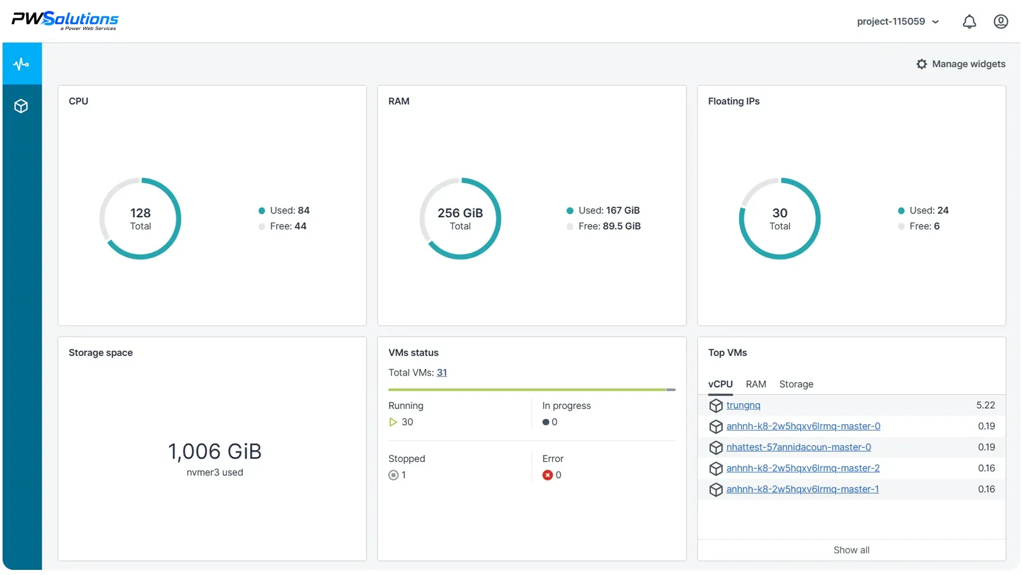Switch to the Storage tab in Top VMs
The height and width of the screenshot is (575, 1022).
(x=796, y=385)
